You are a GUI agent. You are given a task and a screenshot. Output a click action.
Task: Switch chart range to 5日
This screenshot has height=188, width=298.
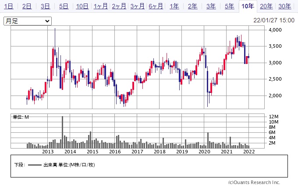click(x=64, y=6)
